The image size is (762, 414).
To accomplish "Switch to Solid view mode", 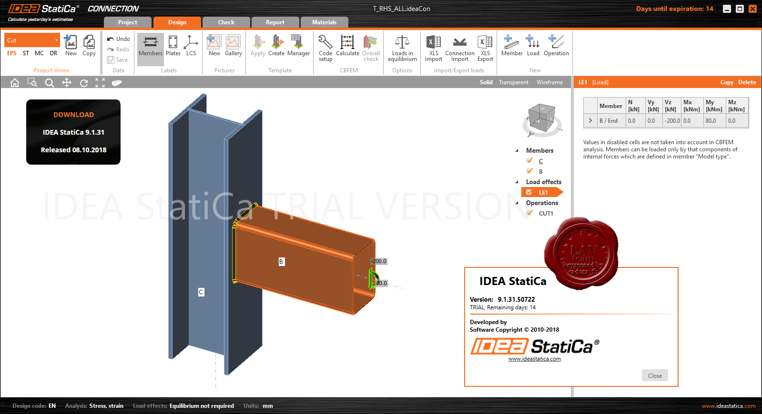I will [x=486, y=82].
